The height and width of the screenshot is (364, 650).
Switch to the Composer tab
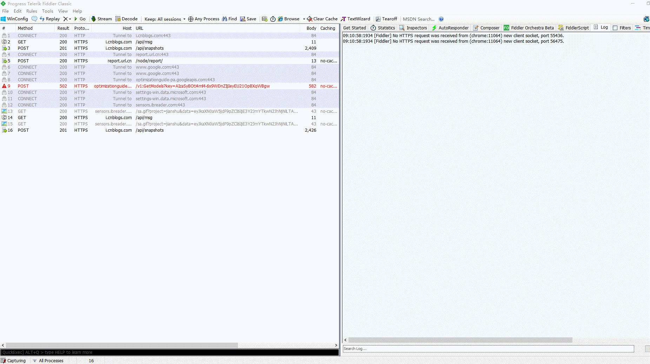click(486, 28)
